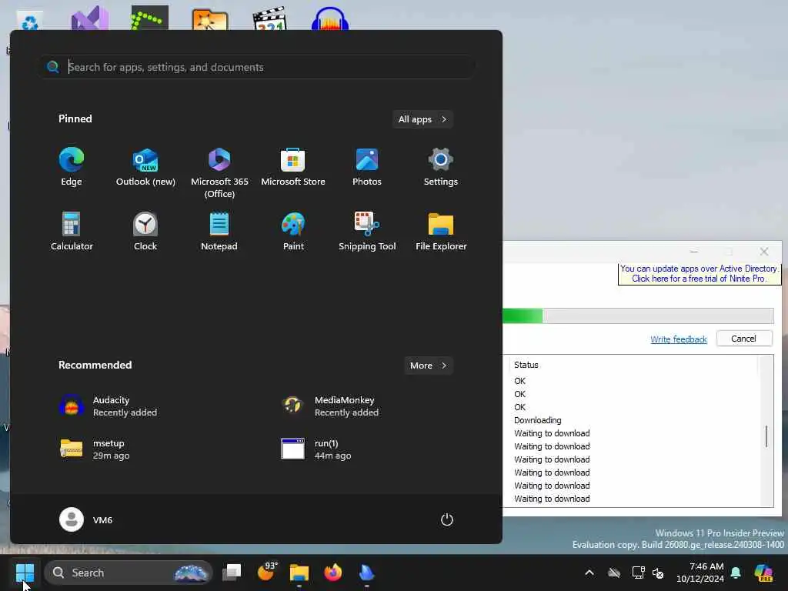This screenshot has height=591, width=788.
Task: Open Write feedback link in Ninite
Action: pos(679,339)
